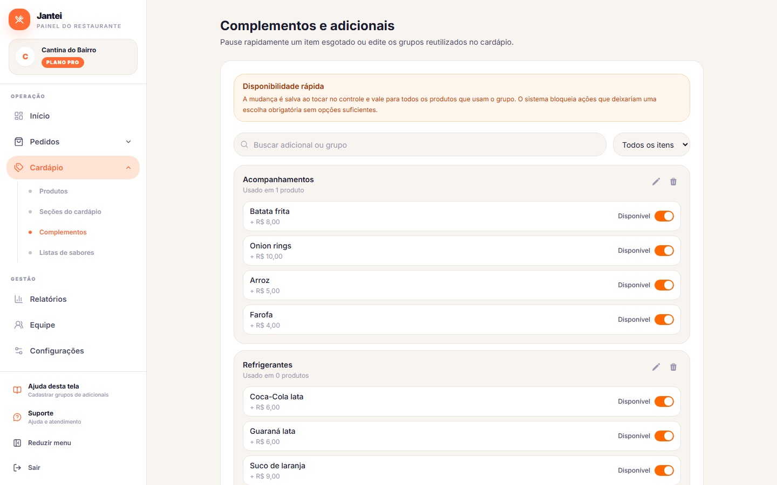Click the Início dashboard icon

click(x=19, y=116)
